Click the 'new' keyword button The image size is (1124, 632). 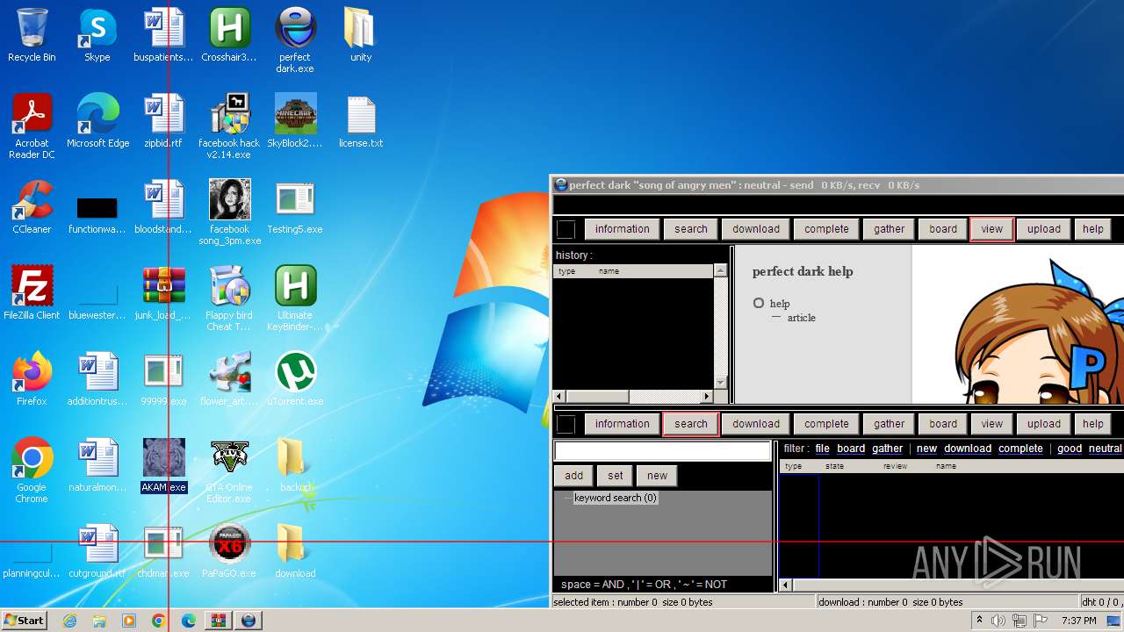click(x=658, y=476)
